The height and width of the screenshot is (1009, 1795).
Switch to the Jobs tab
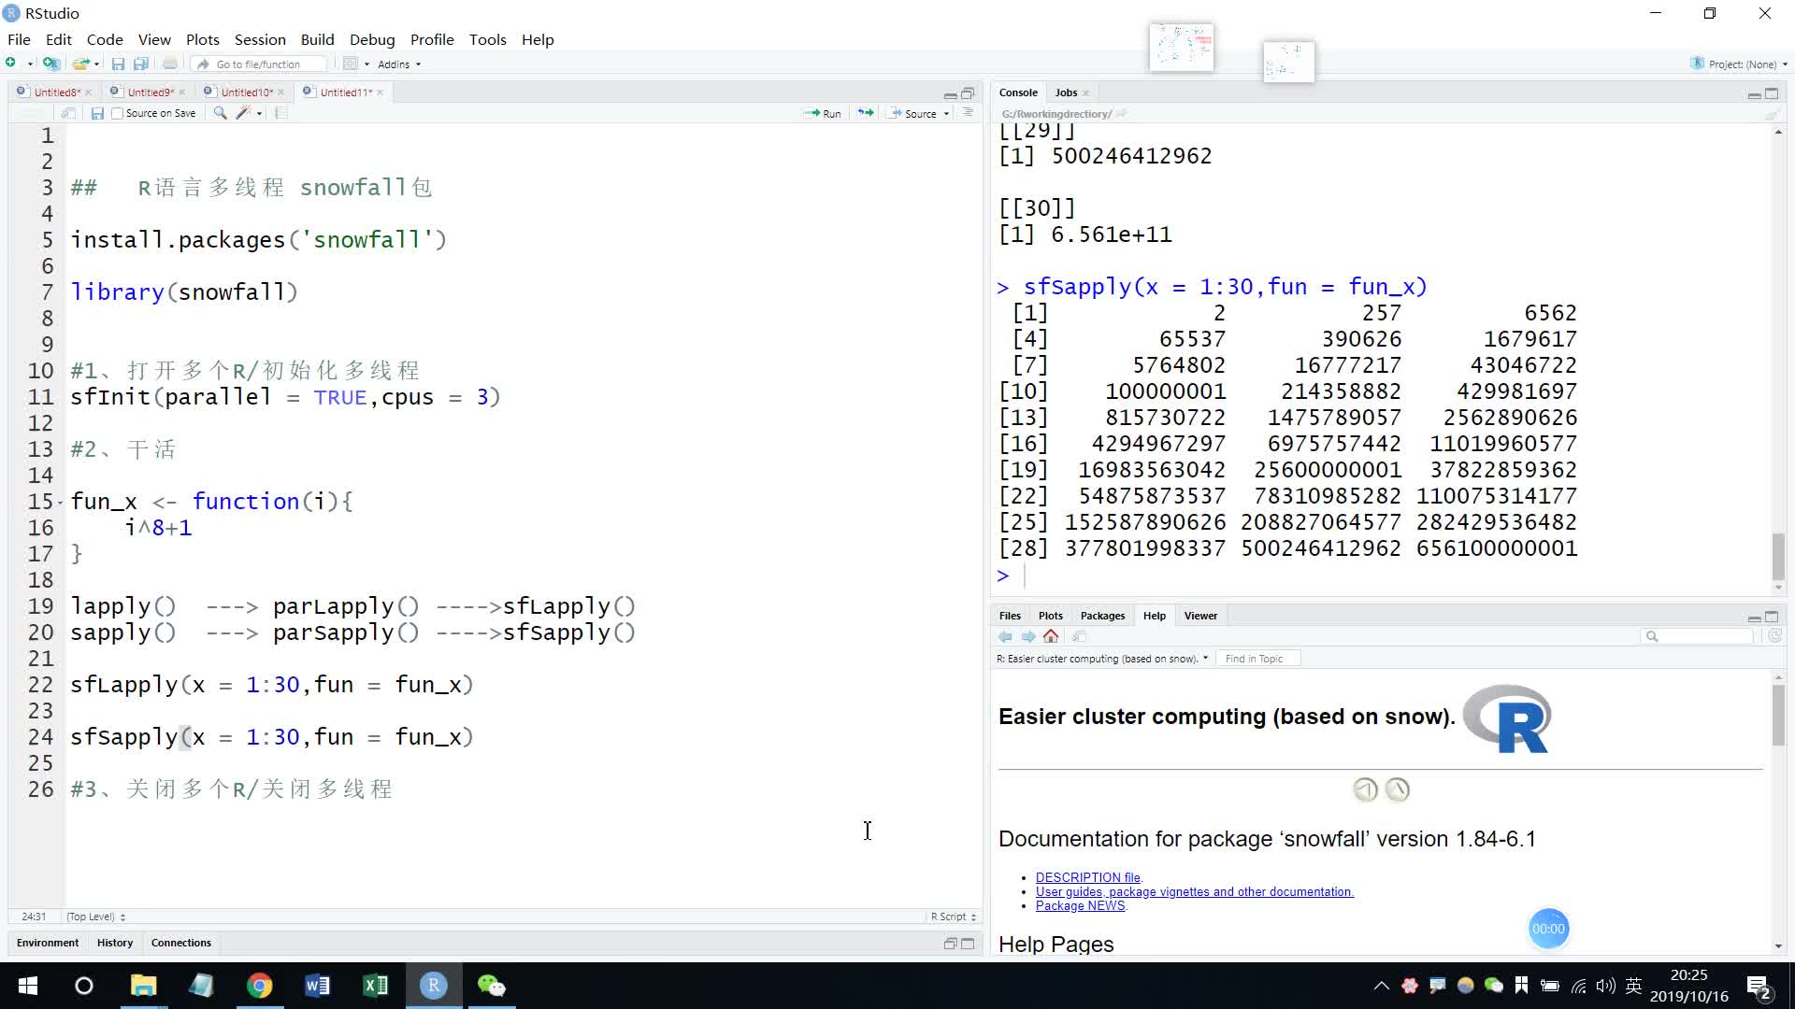coord(1069,92)
